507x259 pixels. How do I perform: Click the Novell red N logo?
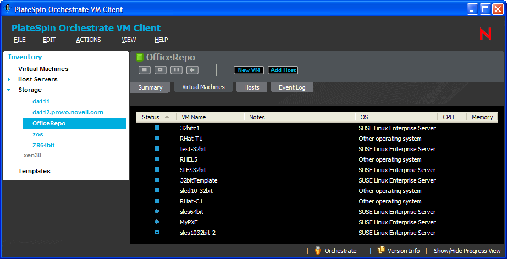click(486, 34)
